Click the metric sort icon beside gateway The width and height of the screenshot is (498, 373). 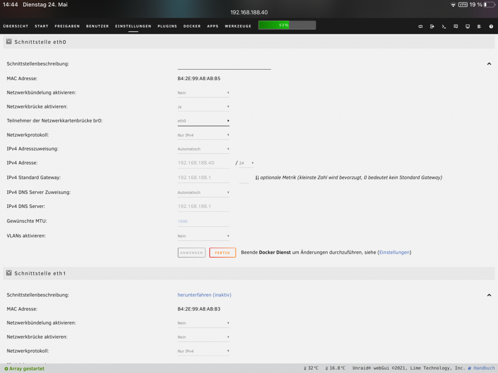coord(257,178)
